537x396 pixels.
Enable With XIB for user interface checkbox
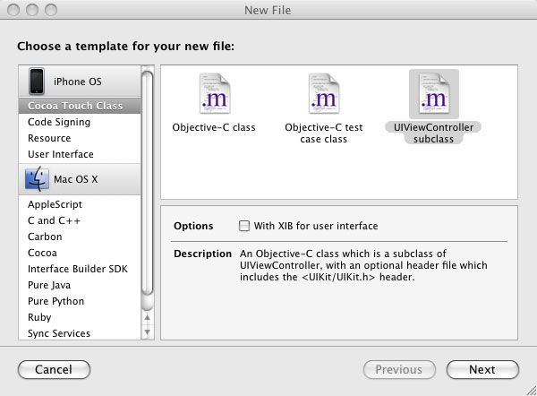[x=244, y=226]
